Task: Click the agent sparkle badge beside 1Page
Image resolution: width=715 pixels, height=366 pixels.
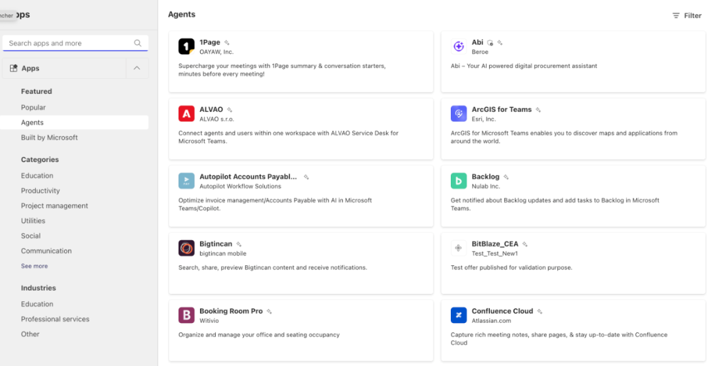Action: point(226,42)
